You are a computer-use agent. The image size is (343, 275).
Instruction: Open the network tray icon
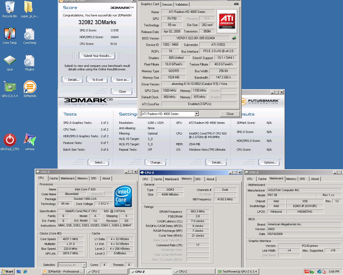point(319,272)
